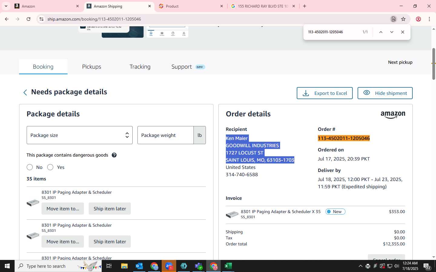Viewport: 436px width, 272px height.
Task: Open the Chrome profile icon
Action: click(x=418, y=19)
